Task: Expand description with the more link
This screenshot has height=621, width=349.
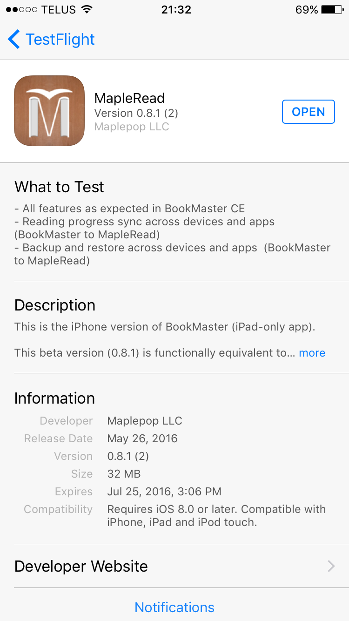Action: [312, 353]
